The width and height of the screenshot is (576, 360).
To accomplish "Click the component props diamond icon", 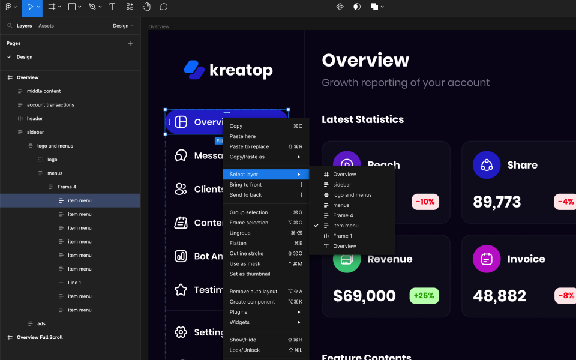I will (x=340, y=7).
